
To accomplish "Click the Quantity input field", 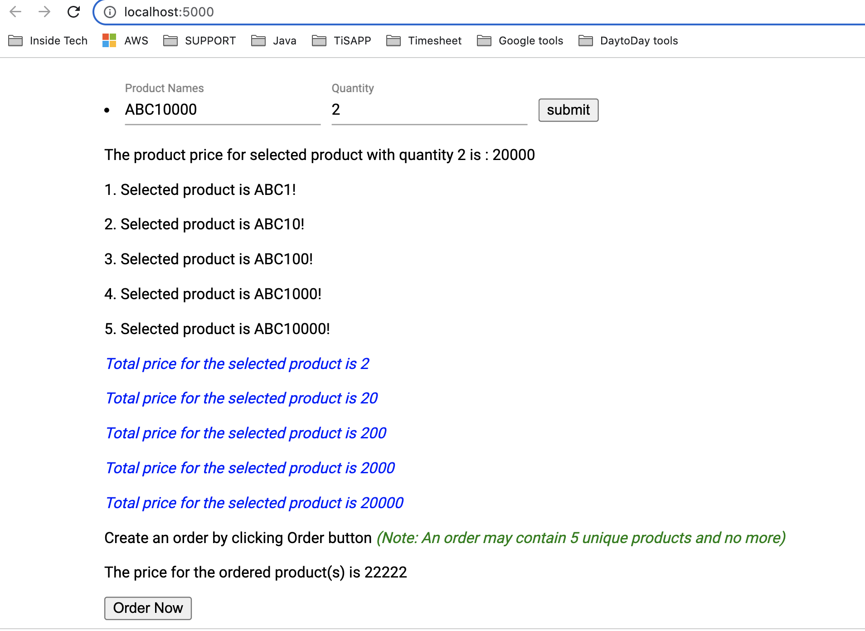I will [x=428, y=110].
